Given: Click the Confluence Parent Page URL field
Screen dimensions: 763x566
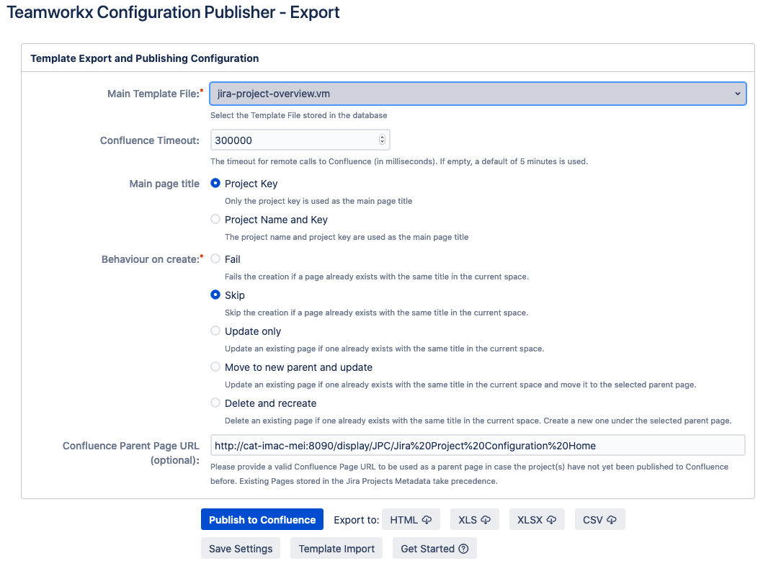Looking at the screenshot, I should (478, 446).
